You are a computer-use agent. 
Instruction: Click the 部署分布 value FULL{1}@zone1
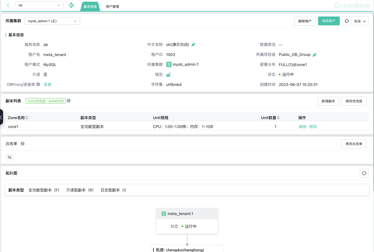click(293, 65)
